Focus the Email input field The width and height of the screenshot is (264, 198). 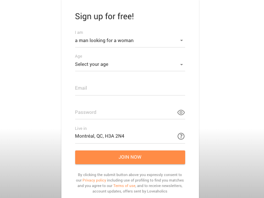[x=130, y=88]
